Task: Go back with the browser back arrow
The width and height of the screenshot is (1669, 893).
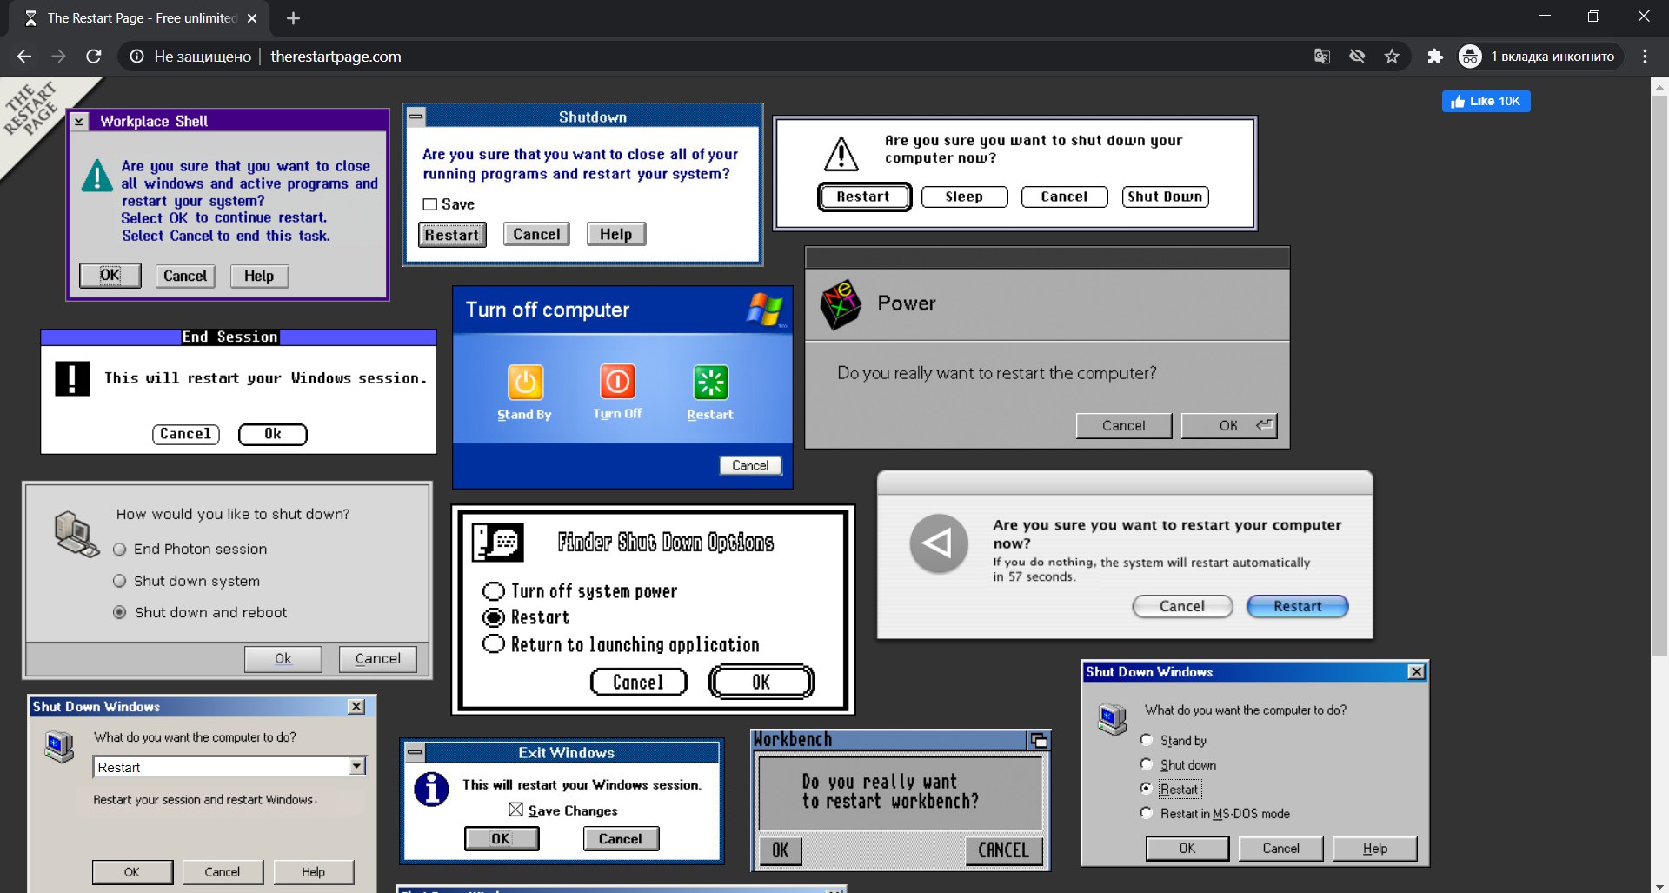Action: click(24, 57)
